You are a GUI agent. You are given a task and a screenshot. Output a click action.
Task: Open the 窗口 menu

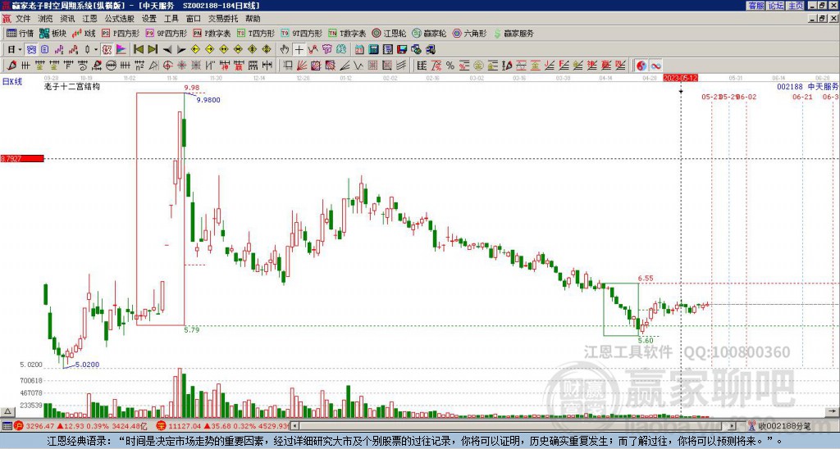193,19
